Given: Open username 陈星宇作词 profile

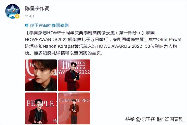Looking at the screenshot, I should (37, 8).
